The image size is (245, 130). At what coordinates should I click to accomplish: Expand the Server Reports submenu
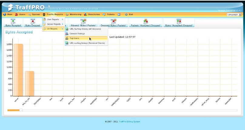(53, 24)
